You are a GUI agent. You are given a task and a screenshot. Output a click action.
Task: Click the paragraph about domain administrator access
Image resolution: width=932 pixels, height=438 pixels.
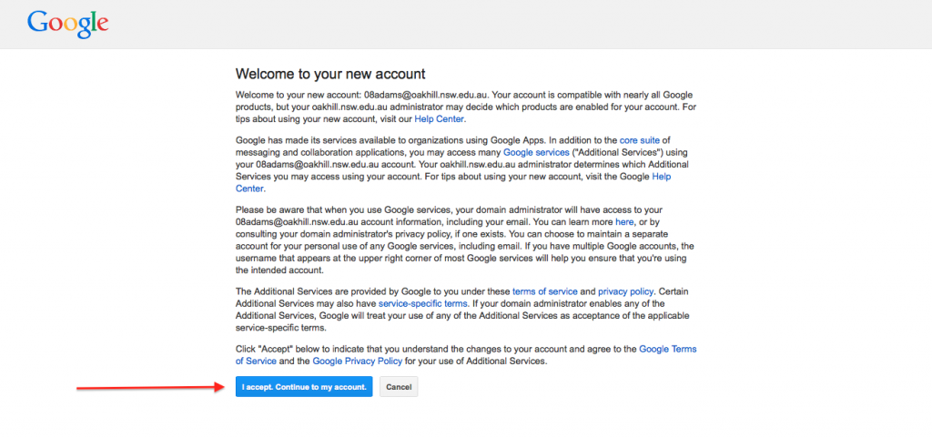[466, 239]
